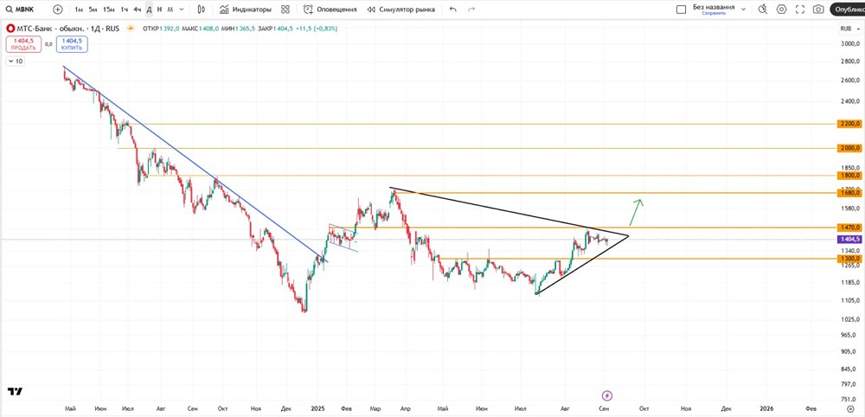Viewport: 865px width, 417px height.
Task: Select the 1ч timeframe
Action: point(125,10)
